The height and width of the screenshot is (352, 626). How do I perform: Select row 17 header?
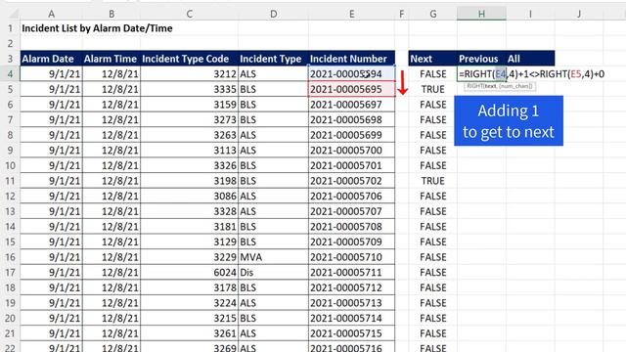[10, 272]
